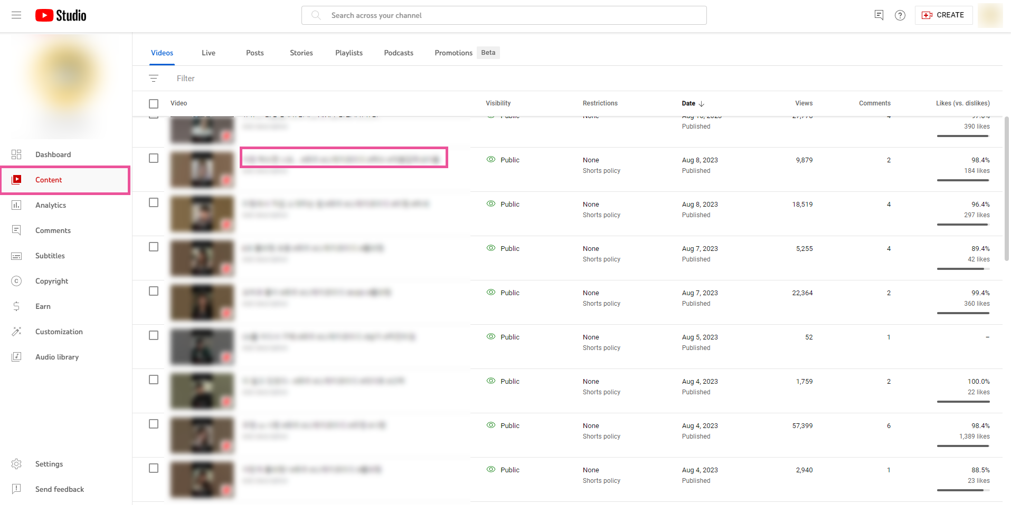The image size is (1011, 505).
Task: Click the search across your channel field
Action: pos(504,15)
